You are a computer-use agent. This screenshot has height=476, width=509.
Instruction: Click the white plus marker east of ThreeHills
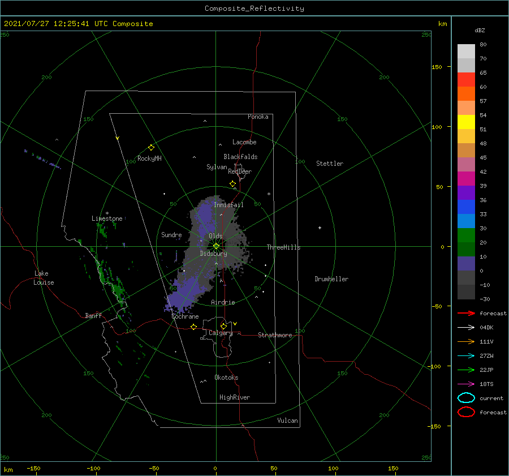pos(320,228)
